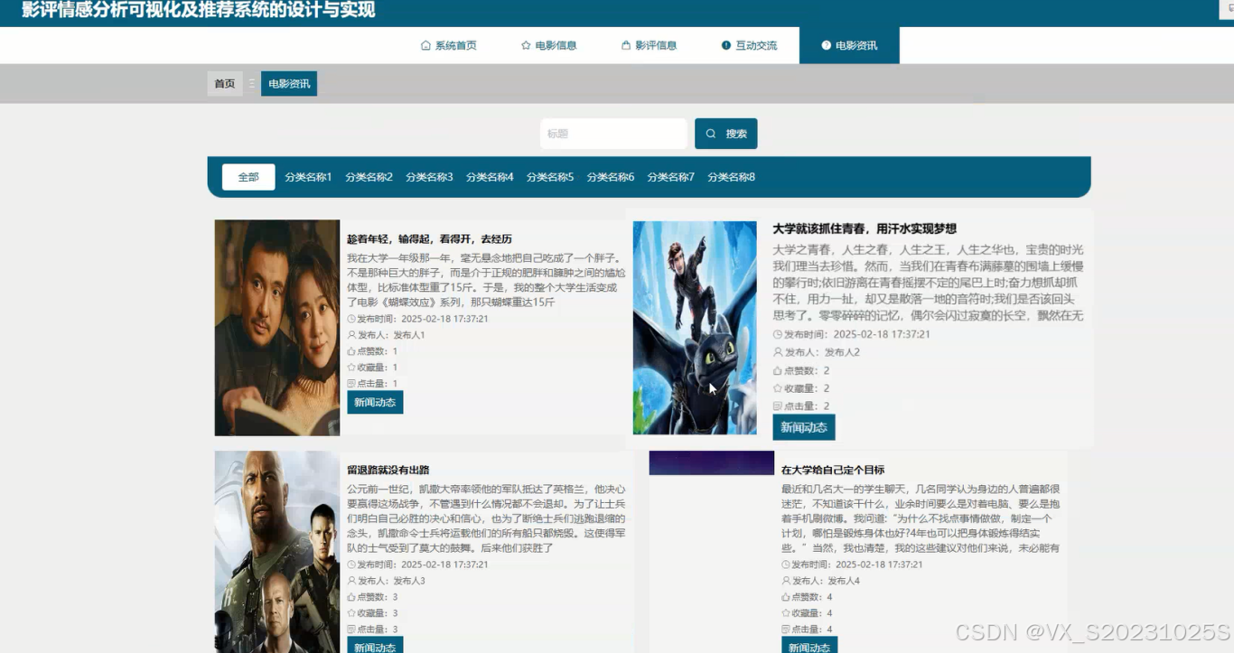Click thumbs-up icon beside 点赞数：4
The image size is (1234, 653).
pyautogui.click(x=786, y=597)
